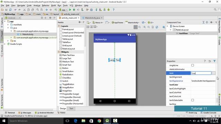Open File Explorer from taskbar
221x124 pixels.
pos(84,121)
